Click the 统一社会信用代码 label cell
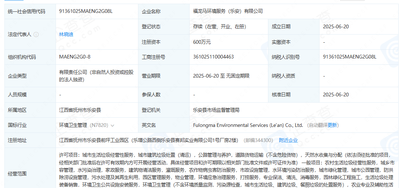The height and width of the screenshot is (188, 399). click(30, 11)
